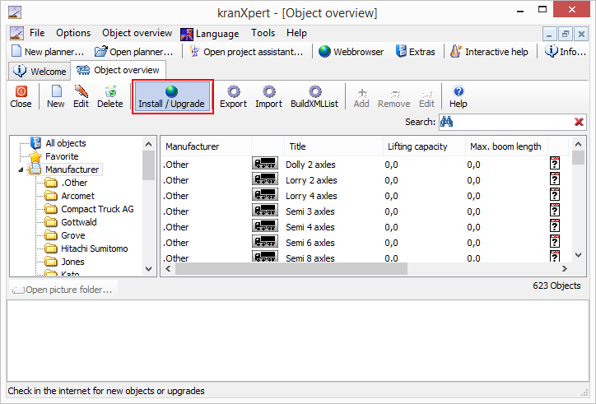
Task: Open the Tools menu
Action: tap(263, 34)
